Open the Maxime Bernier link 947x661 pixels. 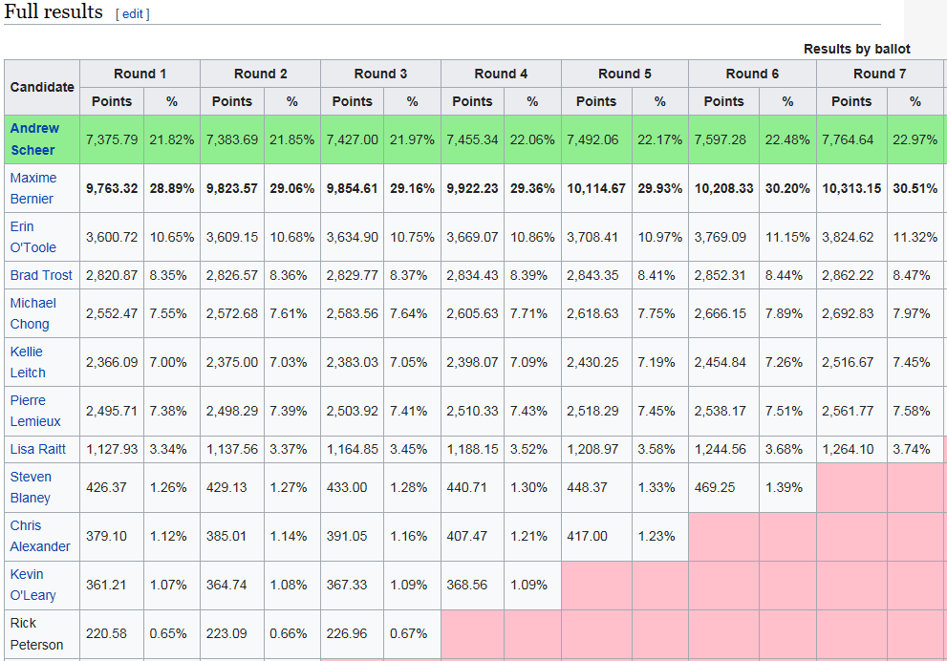(33, 188)
